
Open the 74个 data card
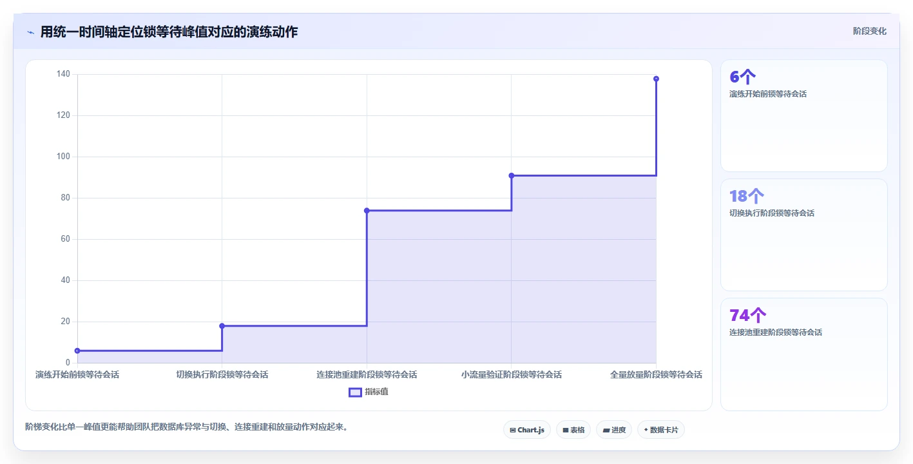(804, 354)
